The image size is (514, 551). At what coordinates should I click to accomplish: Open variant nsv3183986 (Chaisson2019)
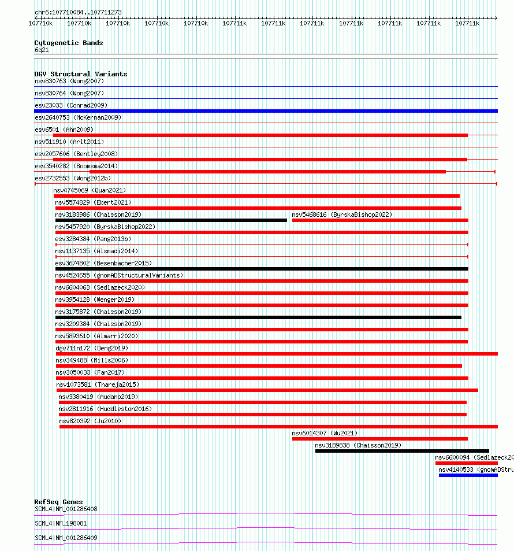point(98,215)
